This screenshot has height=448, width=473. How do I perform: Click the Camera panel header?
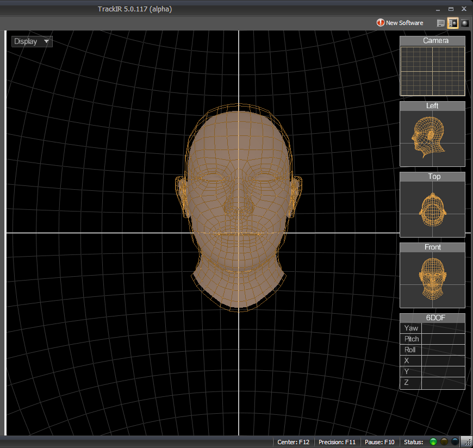432,41
